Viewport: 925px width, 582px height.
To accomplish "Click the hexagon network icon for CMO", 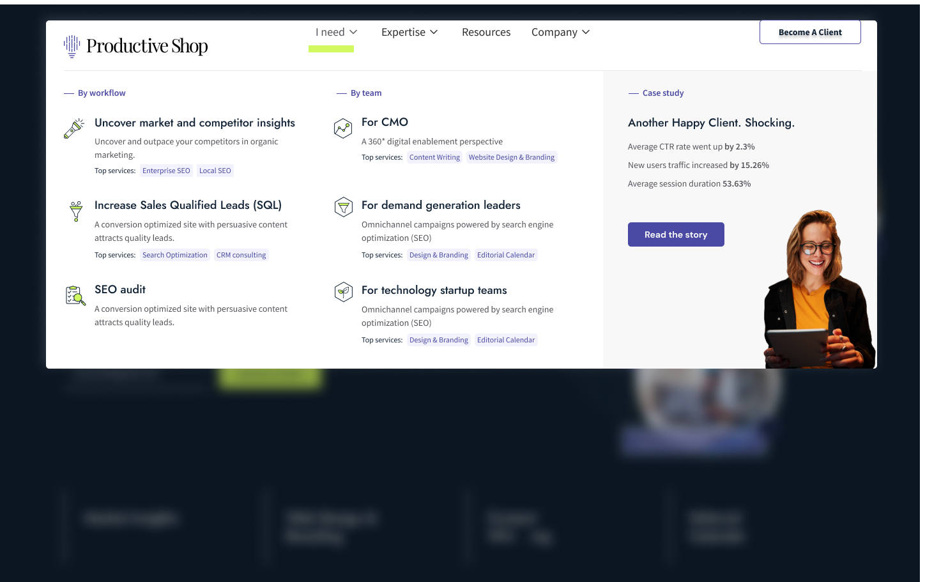I will click(x=343, y=128).
